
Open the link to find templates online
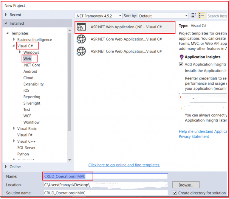click(x=124, y=165)
